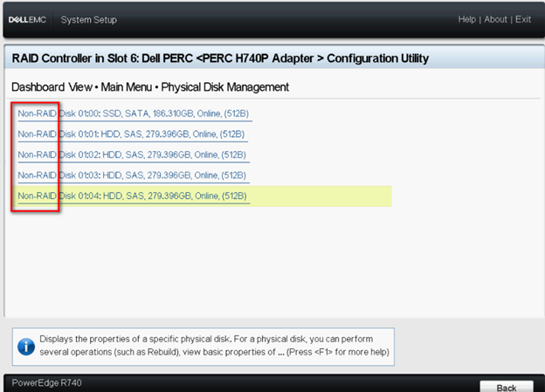Open Non-RAID Disk 01:03 HDD SAS entry
545x392 pixels.
132,175
